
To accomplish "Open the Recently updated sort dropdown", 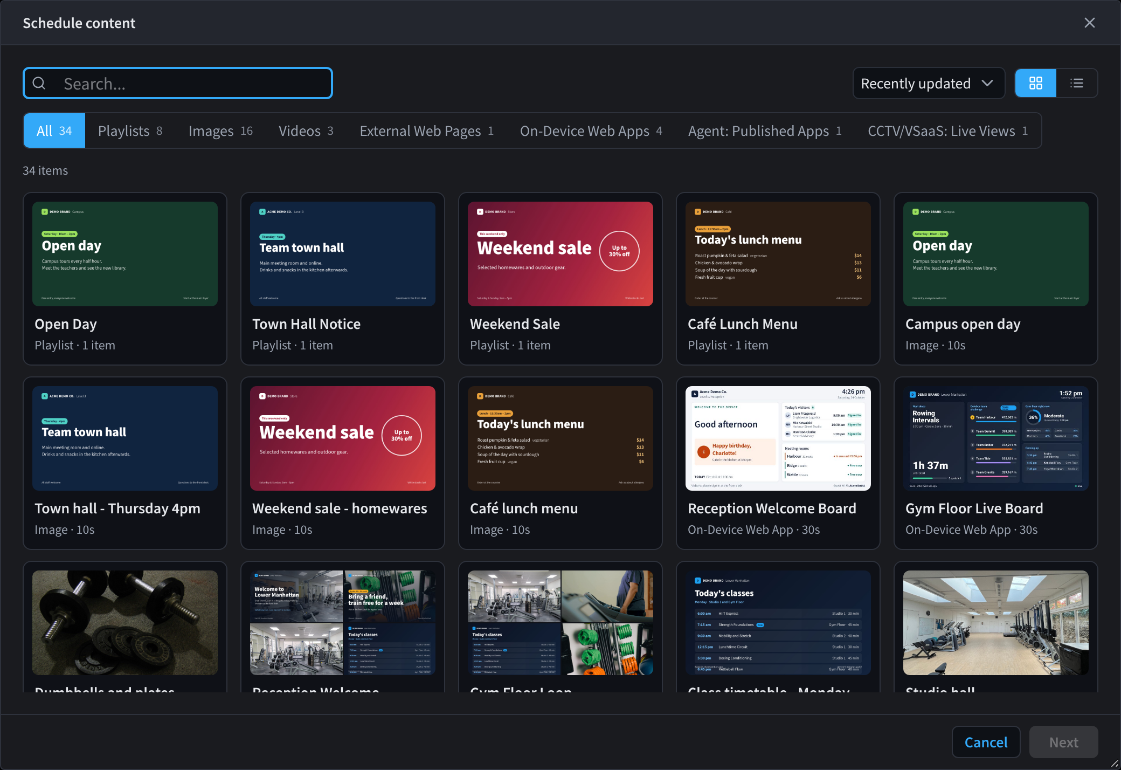I will click(929, 83).
